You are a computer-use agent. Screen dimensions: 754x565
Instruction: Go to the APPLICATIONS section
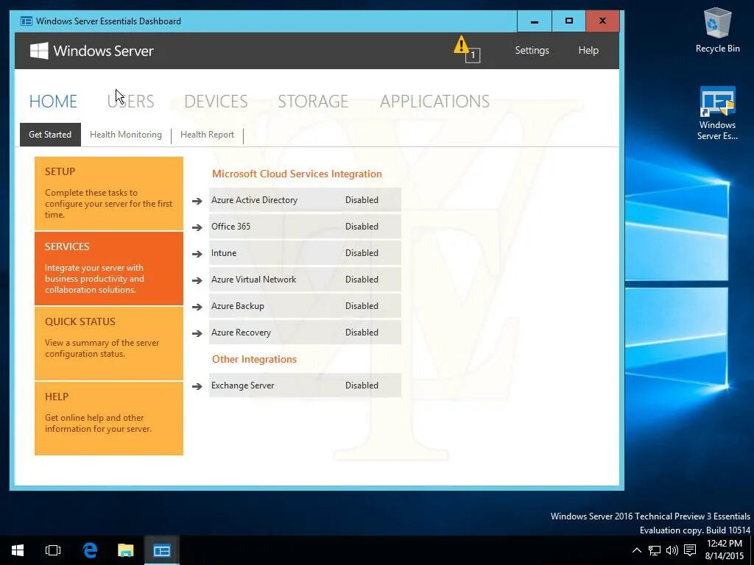point(434,102)
